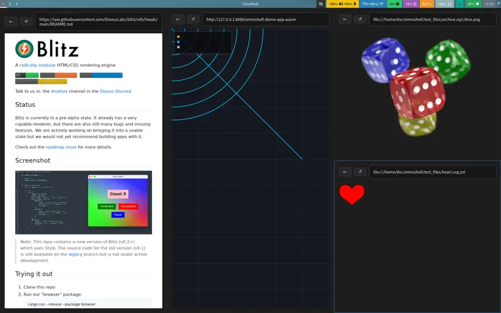
Task: Reload the Blitz README pane
Action: [x=26, y=21]
